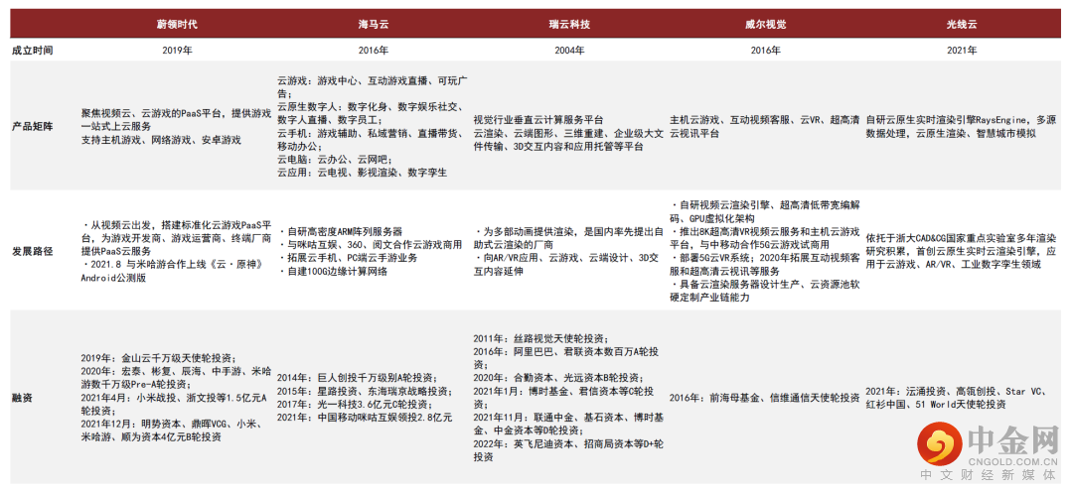Click the 威尔视觉 column header
This screenshot has height=493, width=1073.
point(766,24)
